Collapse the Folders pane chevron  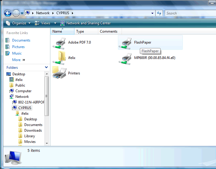(x=46, y=68)
